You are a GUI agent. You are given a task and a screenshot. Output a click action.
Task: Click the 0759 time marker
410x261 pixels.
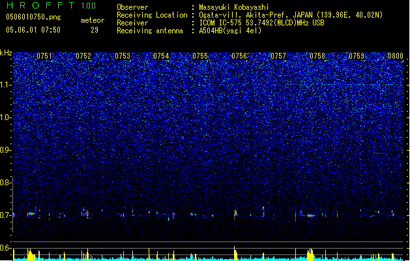click(x=357, y=56)
